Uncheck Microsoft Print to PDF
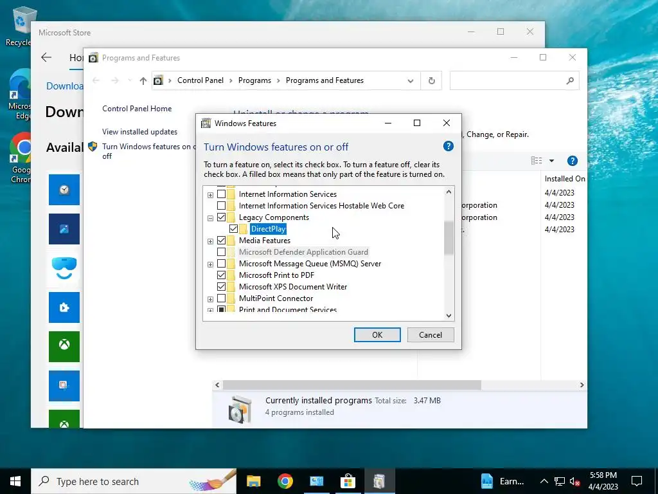The width and height of the screenshot is (658, 494). pos(221,275)
